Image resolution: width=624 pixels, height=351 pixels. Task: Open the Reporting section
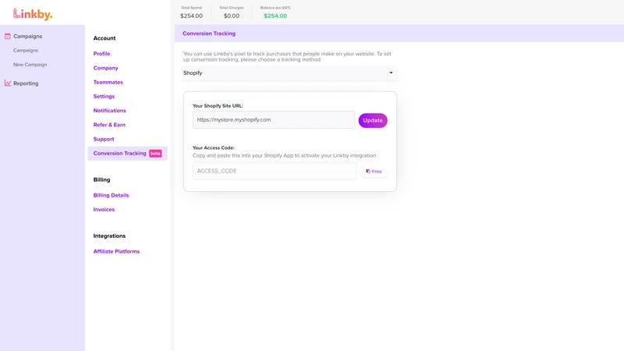[x=26, y=83]
